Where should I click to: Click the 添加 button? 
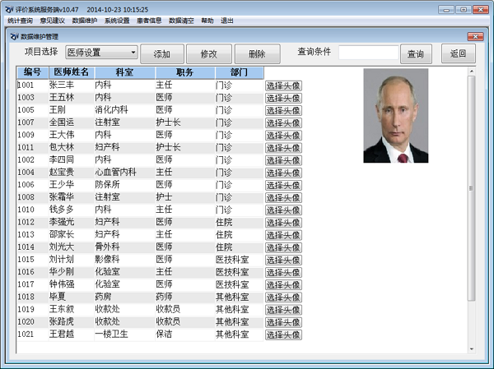(x=162, y=53)
